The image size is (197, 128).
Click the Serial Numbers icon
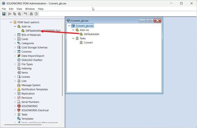point(19,102)
